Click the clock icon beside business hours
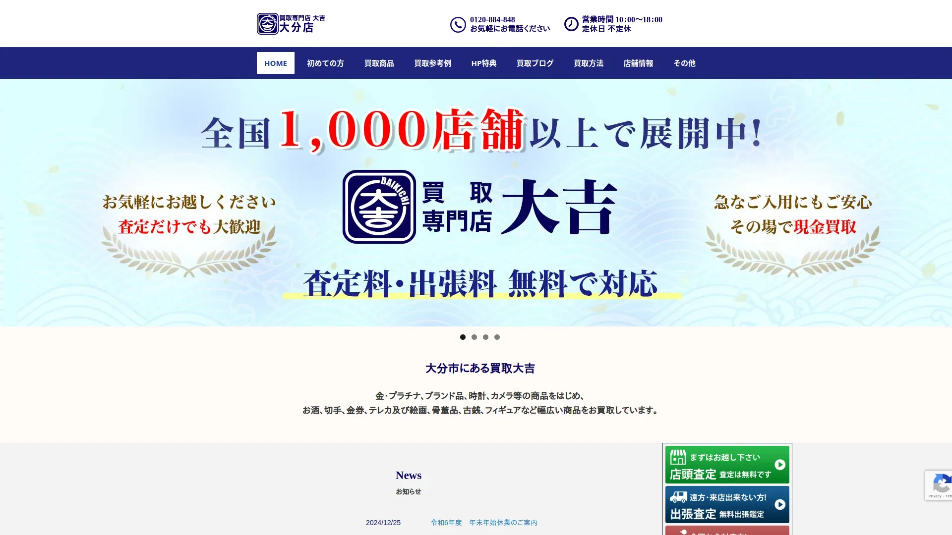This screenshot has width=952, height=535. point(571,24)
